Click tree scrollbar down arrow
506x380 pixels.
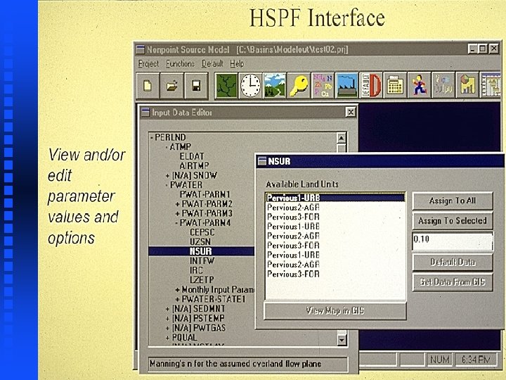[x=342, y=340]
